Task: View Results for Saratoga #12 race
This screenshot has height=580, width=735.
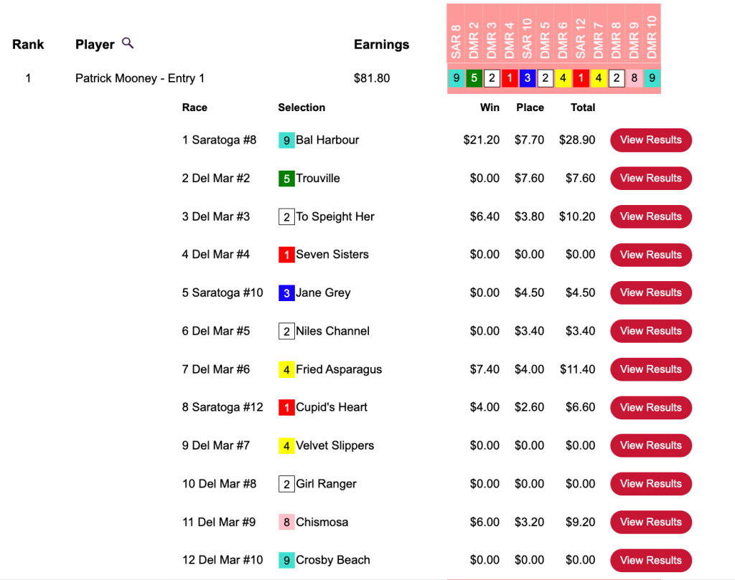Action: 650,407
